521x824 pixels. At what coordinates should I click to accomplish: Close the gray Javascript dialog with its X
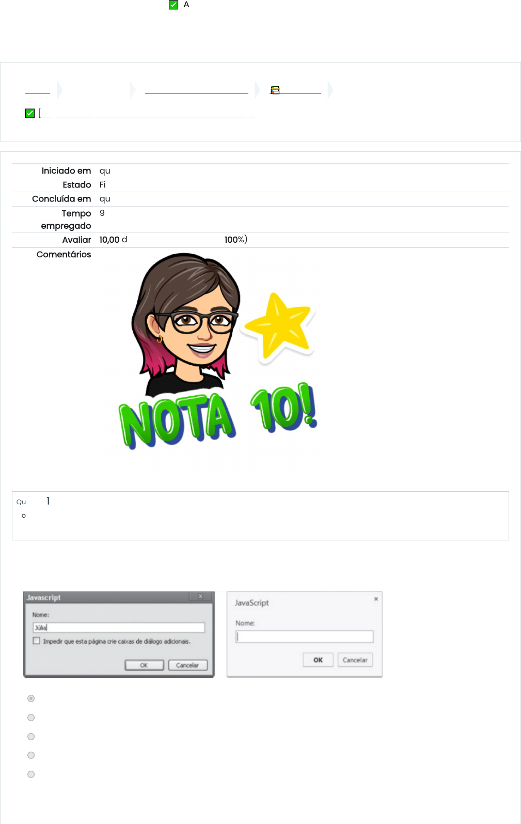[x=200, y=597]
